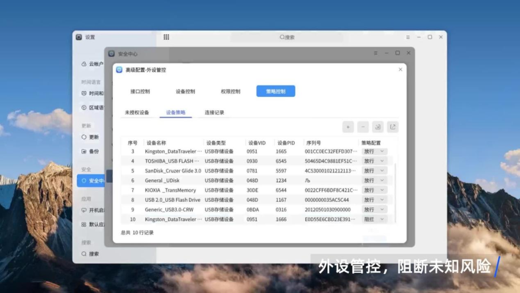Switch to the 设备控制 tab
The image size is (520, 293).
tap(185, 91)
